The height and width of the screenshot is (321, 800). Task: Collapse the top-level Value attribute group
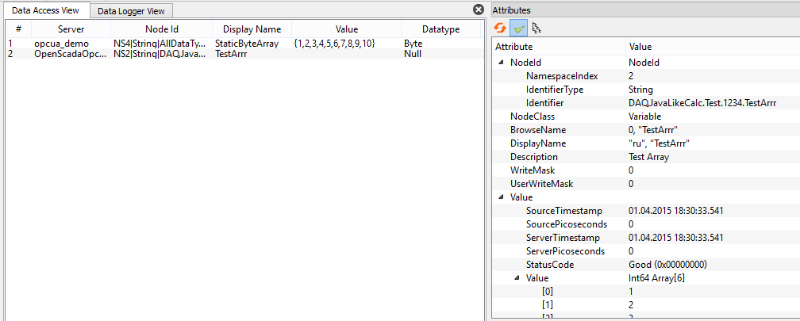[x=501, y=197]
